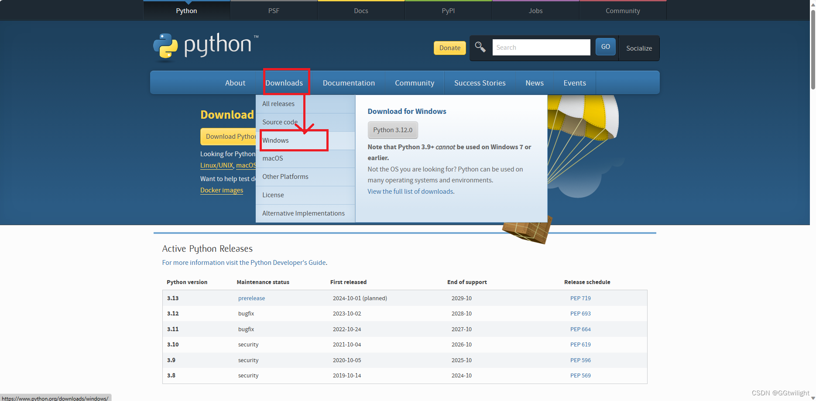This screenshot has width=816, height=401.
Task: Select the Python top tab
Action: 186,10
